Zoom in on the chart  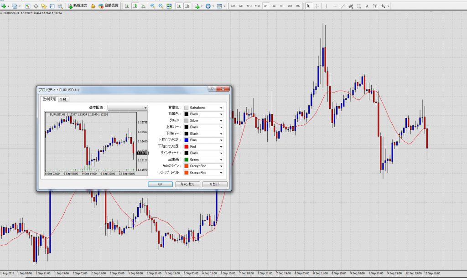[153, 6]
